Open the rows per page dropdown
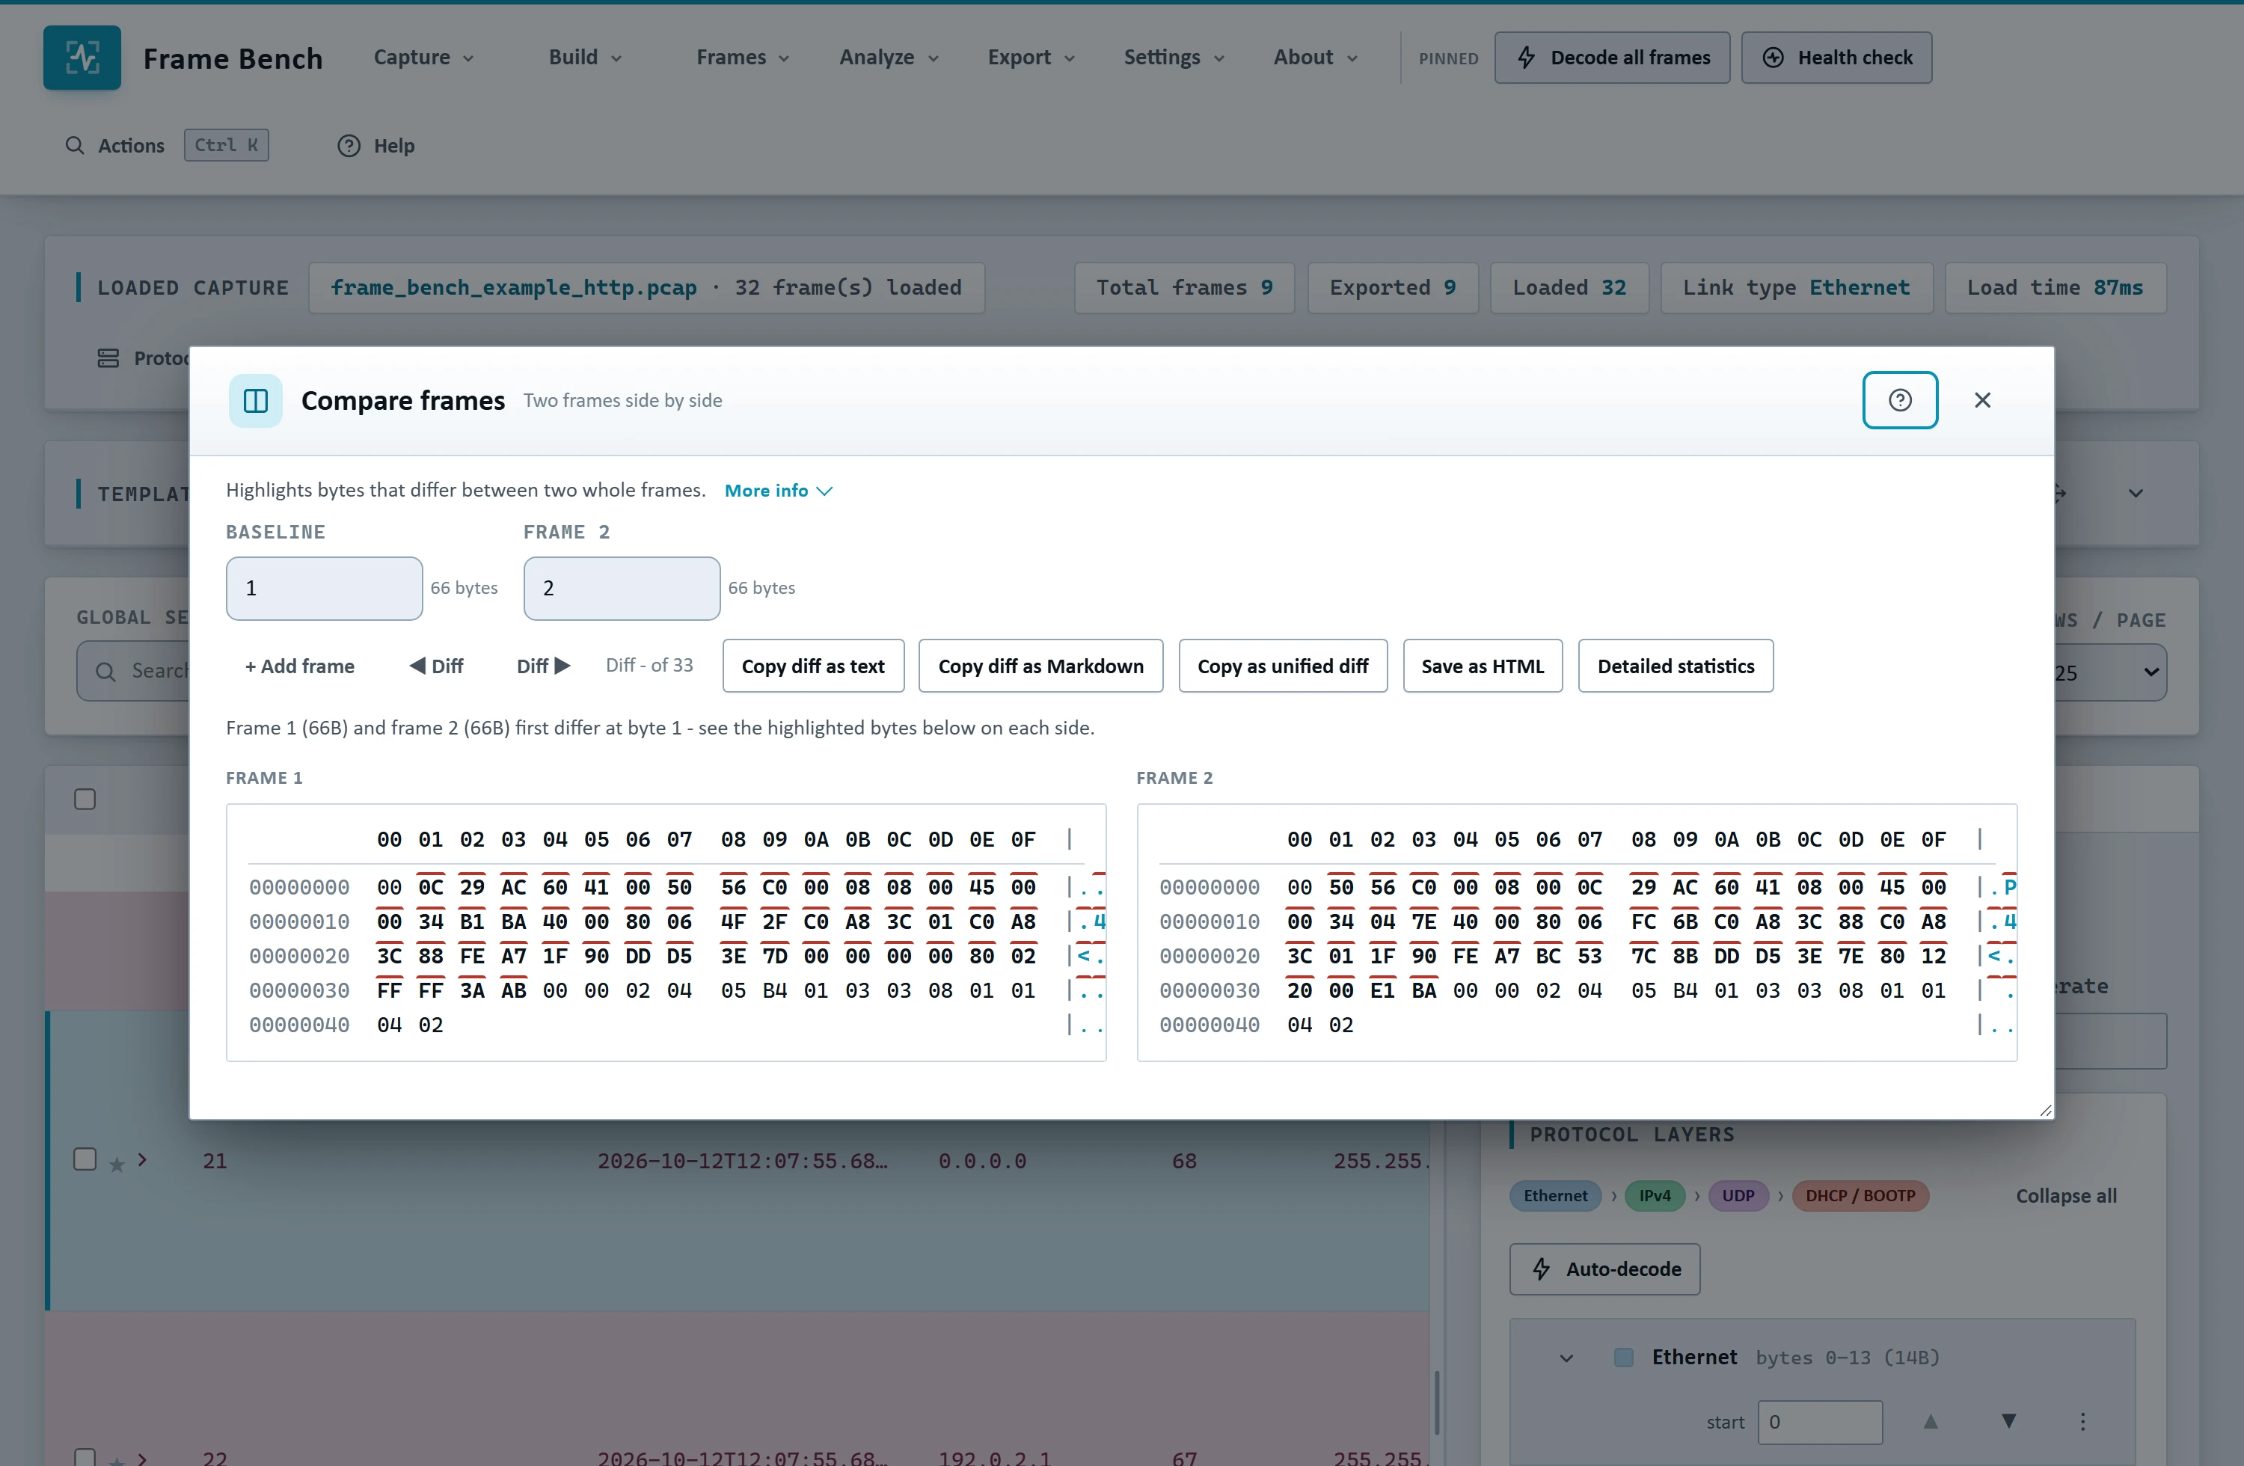 click(2110, 672)
